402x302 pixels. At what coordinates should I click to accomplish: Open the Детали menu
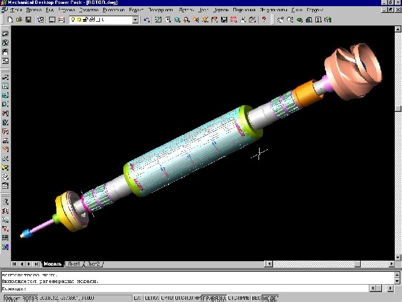tap(186, 10)
